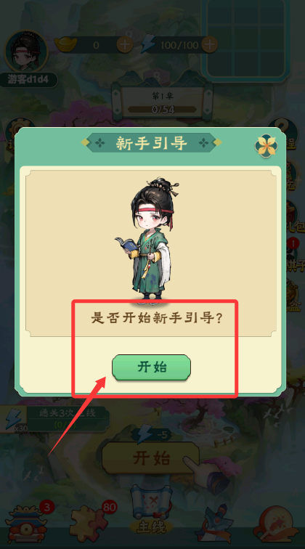Viewport: 305px width, 549px height.
Task: Click the 第1章 chapter progress plaque
Action: [163, 102]
